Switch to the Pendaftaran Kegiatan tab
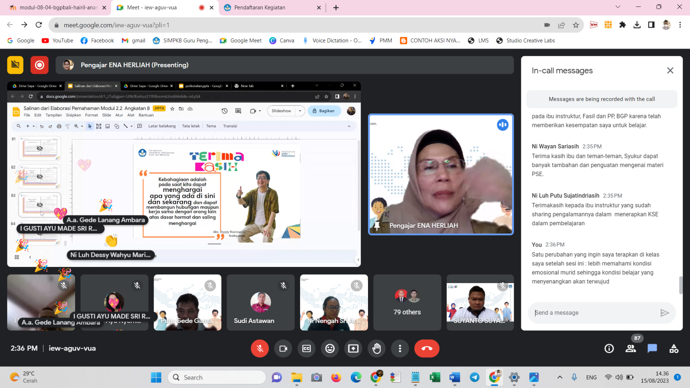Image resolution: width=690 pixels, height=388 pixels. pos(268,8)
